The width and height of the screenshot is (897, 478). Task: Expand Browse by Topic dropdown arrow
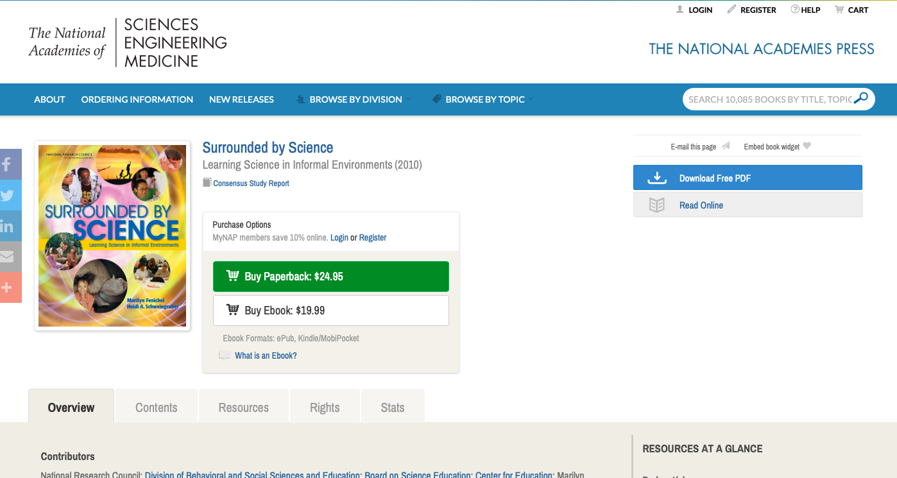click(531, 99)
